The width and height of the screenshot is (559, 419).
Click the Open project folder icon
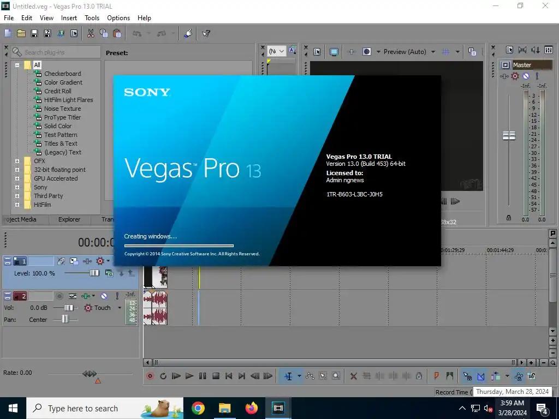(21, 33)
